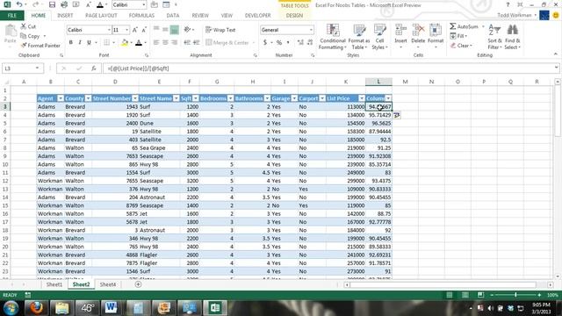
Task: Open the font name Calibri dropdown in ribbon
Action: coord(109,30)
